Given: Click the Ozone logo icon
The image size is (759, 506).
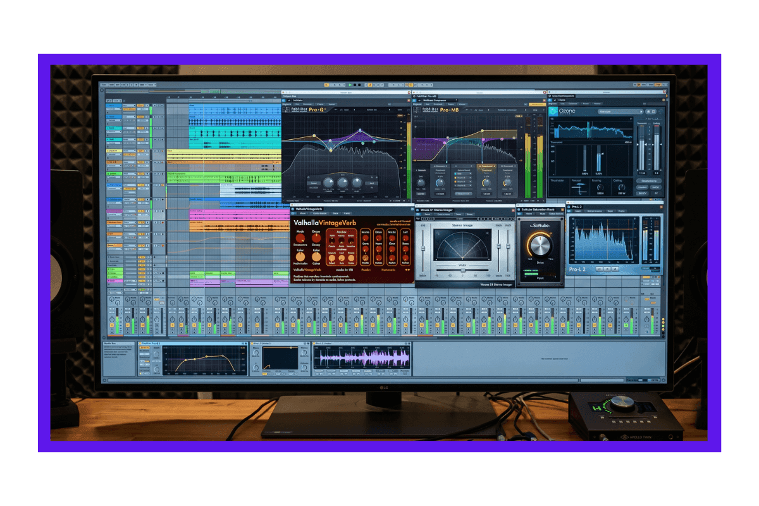Looking at the screenshot, I should point(553,111).
